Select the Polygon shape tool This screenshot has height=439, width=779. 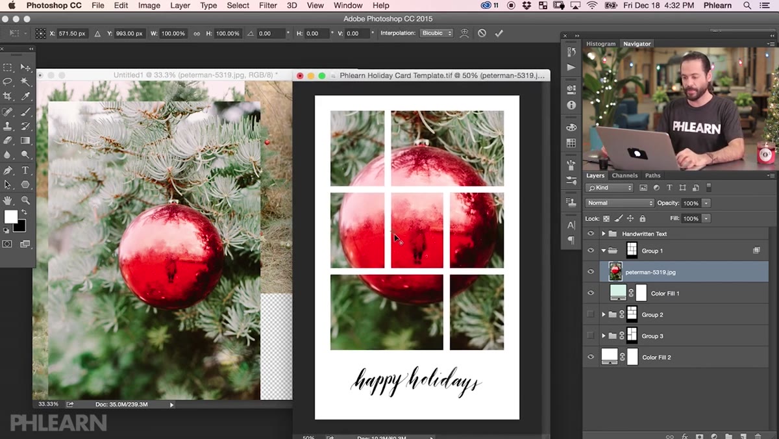pos(25,185)
